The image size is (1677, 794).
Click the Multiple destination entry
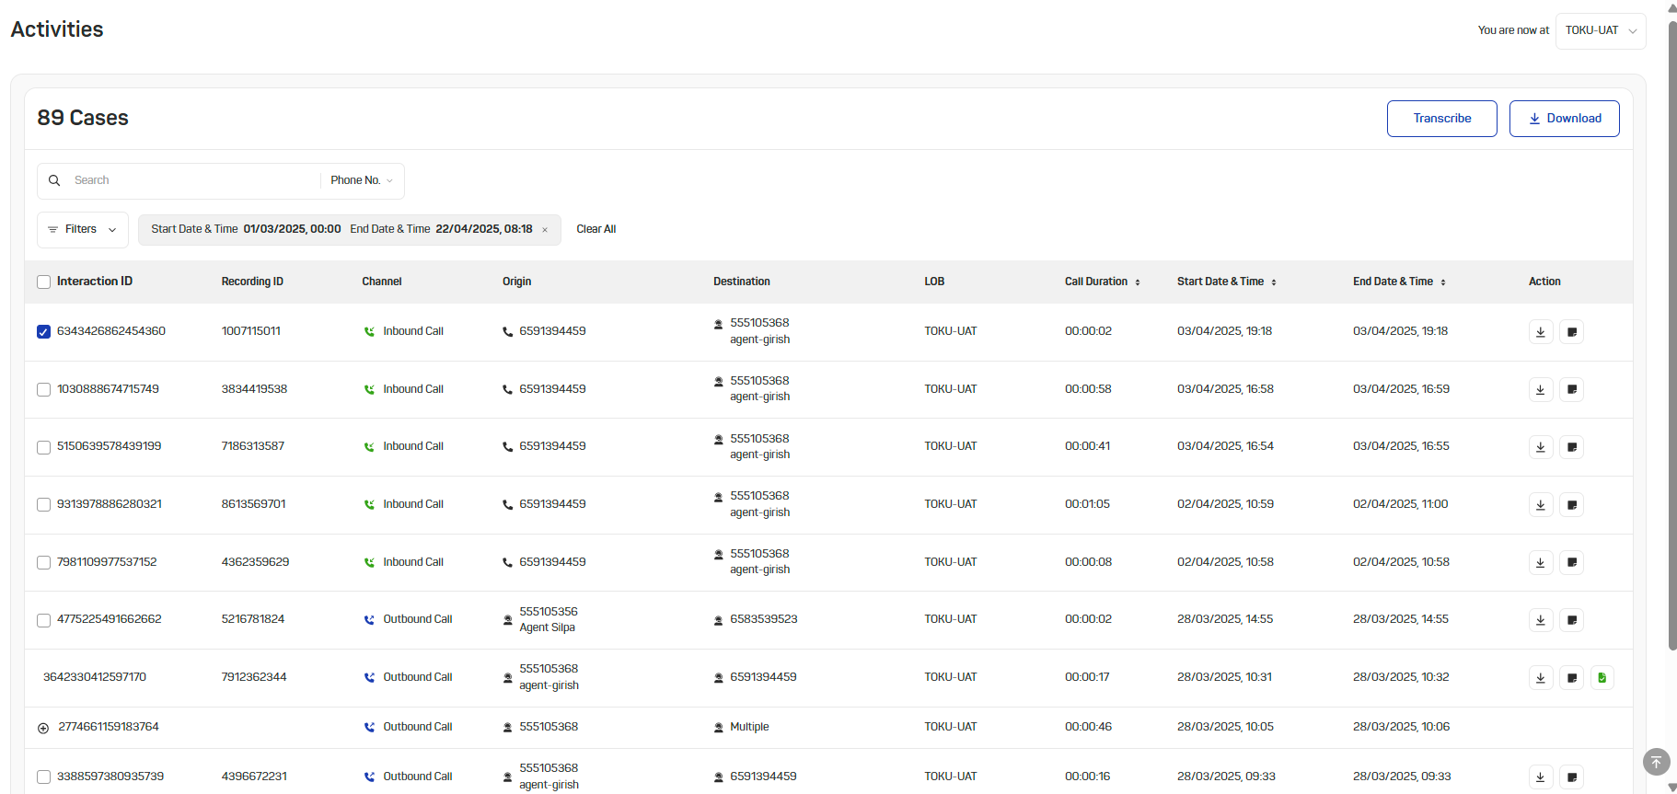point(749,727)
